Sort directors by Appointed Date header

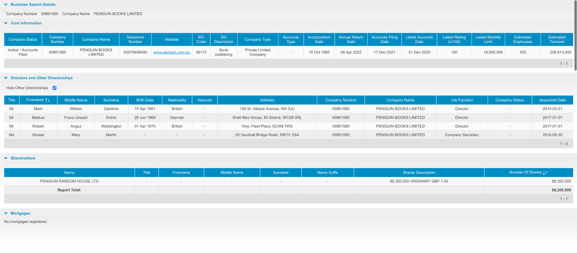click(552, 100)
